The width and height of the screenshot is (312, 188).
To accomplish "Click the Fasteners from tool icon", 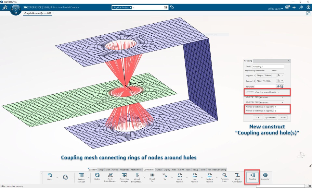I will coord(225,178).
